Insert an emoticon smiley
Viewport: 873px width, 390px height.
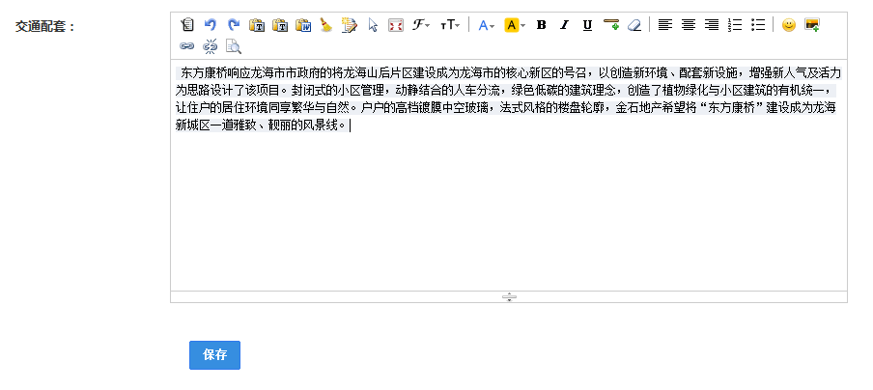(x=788, y=25)
